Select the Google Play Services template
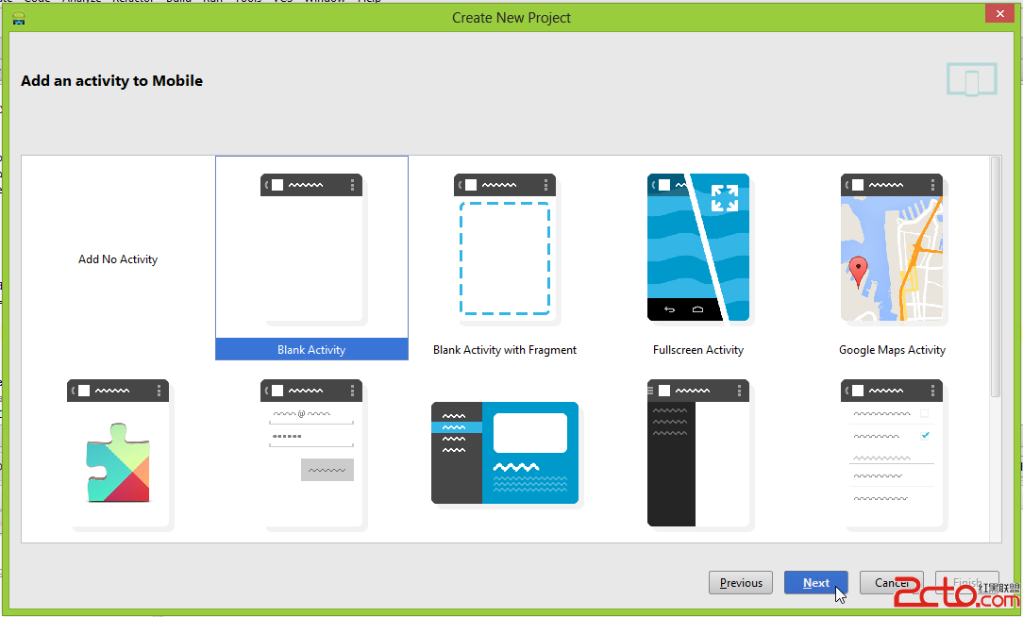1023x617 pixels. [x=118, y=453]
